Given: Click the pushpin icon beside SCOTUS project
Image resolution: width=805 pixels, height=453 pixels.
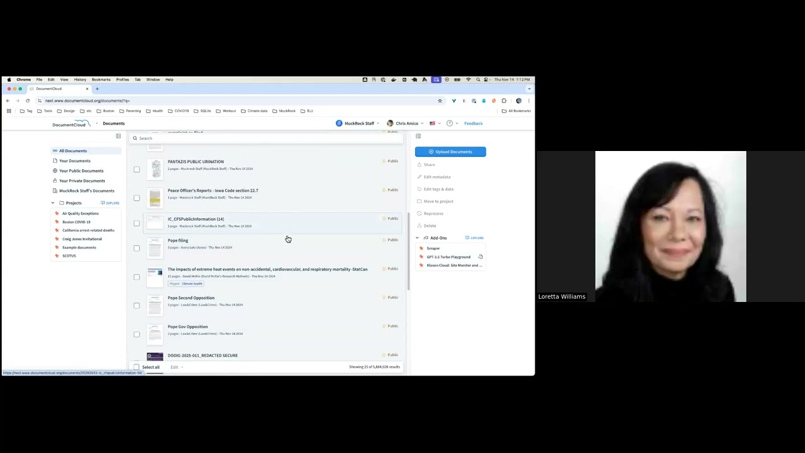Looking at the screenshot, I should [57, 256].
